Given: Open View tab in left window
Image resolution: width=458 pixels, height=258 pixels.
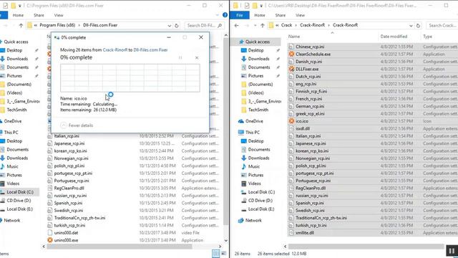Looking at the screenshot, I should (x=59, y=15).
